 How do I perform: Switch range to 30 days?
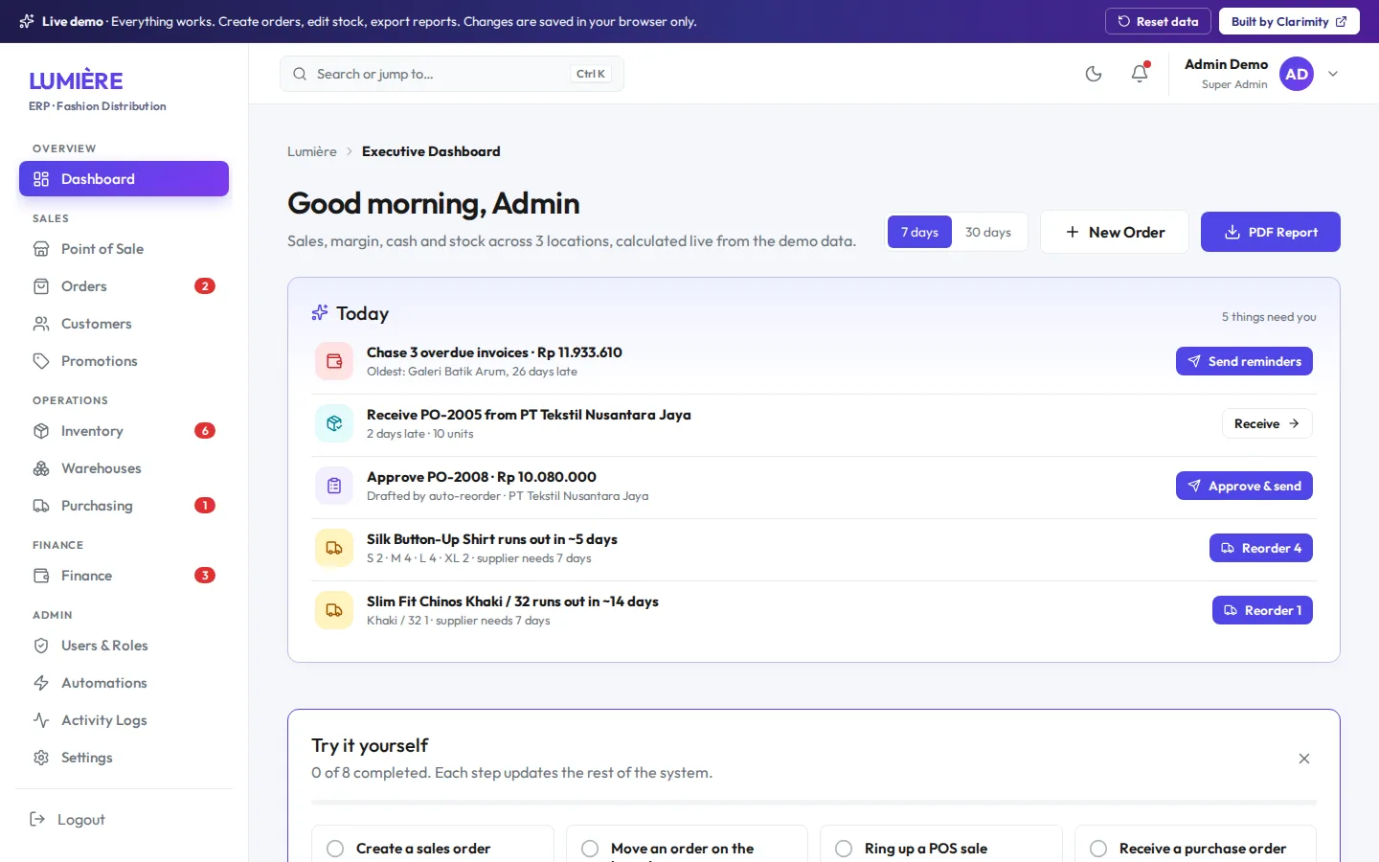coord(988,232)
